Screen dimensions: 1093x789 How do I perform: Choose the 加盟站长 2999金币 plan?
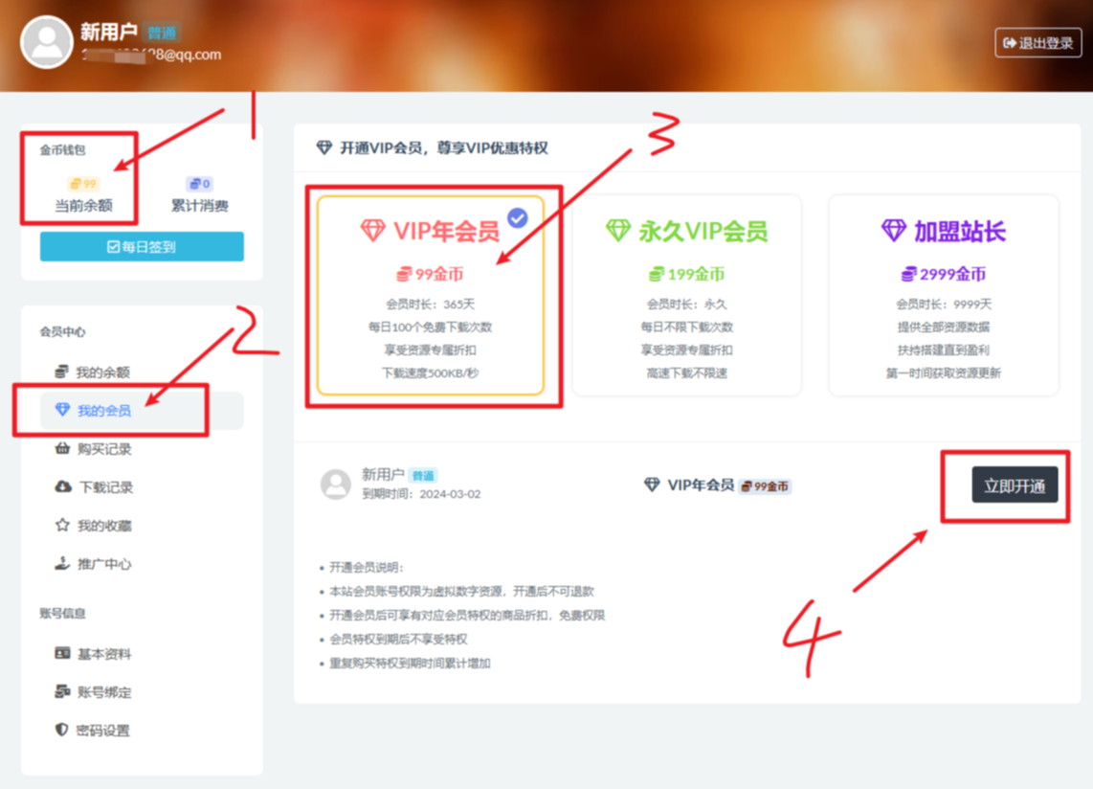click(x=943, y=295)
